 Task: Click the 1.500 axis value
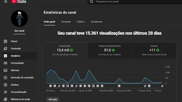click(167, 72)
